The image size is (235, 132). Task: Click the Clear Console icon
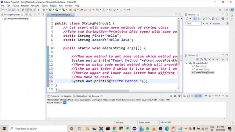pyautogui.click(x=184, y=96)
